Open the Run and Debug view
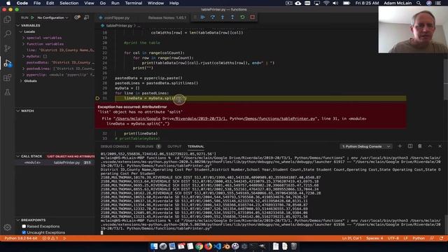This screenshot has height=252, width=448. click(8, 63)
